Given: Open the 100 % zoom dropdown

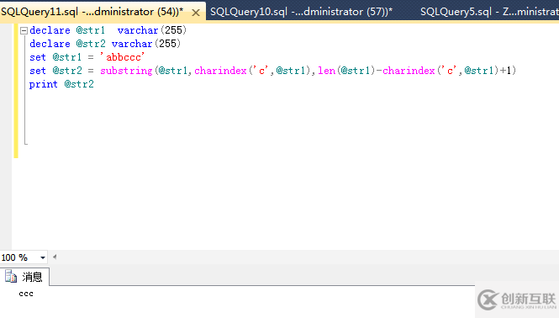Looking at the screenshot, I should tap(43, 257).
